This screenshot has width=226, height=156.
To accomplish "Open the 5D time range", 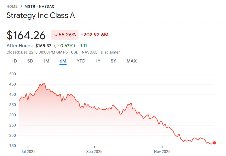I will (30, 61).
